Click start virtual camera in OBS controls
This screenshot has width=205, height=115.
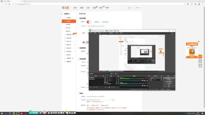169,82
